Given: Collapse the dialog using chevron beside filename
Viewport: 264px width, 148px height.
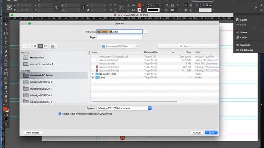Looking at the screenshot, I should [x=146, y=32].
